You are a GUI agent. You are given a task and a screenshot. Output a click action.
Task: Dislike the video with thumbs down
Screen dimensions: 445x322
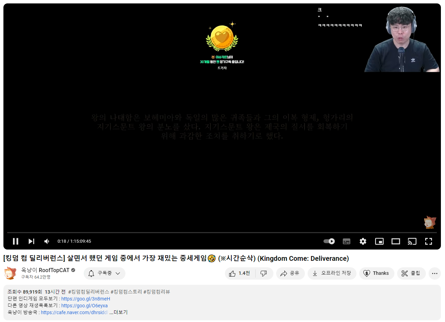point(264,273)
